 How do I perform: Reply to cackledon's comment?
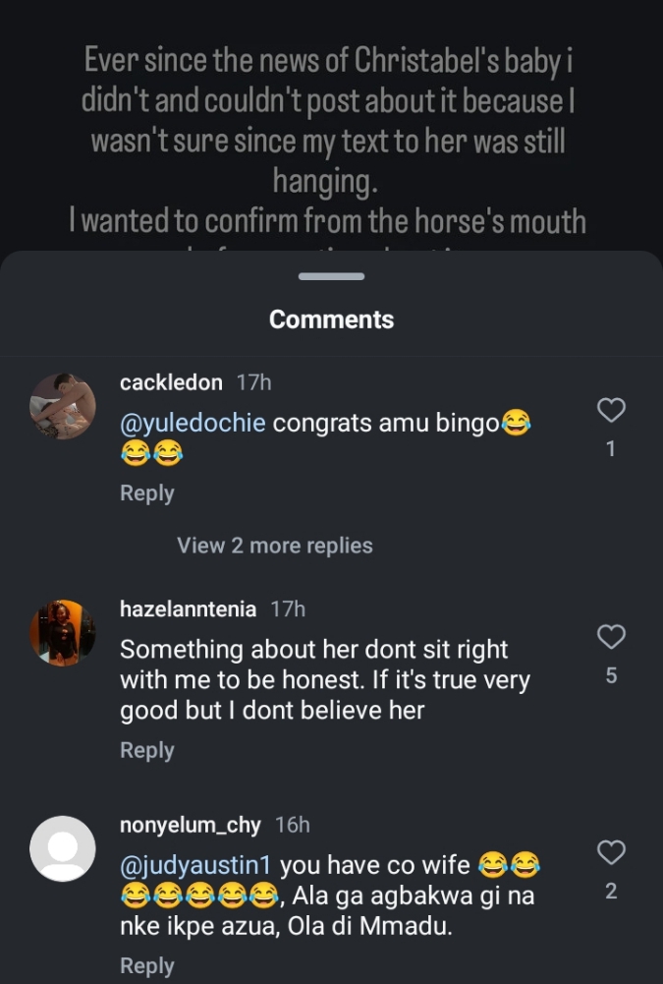(x=146, y=493)
